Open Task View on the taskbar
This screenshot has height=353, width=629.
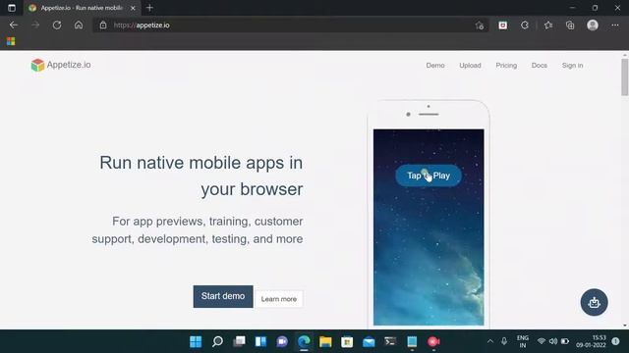[x=239, y=342]
